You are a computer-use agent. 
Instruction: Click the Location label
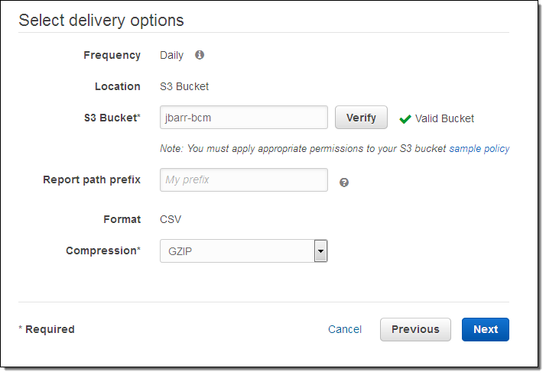pyautogui.click(x=118, y=86)
